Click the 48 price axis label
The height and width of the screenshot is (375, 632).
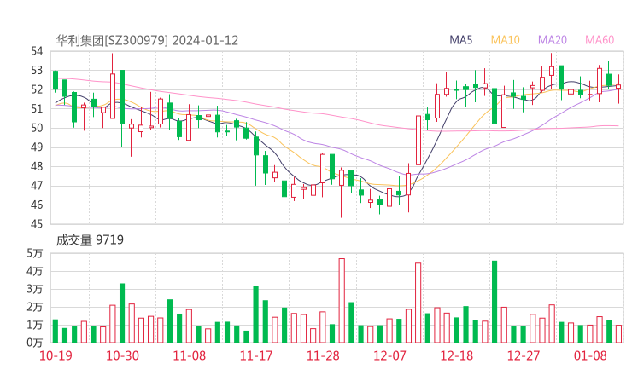coord(37,166)
